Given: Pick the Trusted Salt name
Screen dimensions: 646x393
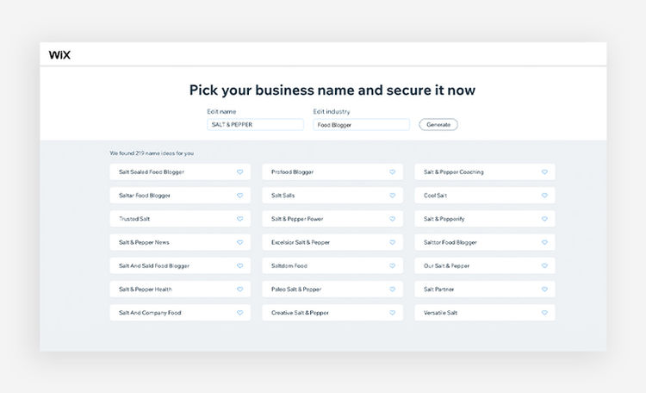Looking at the screenshot, I should 180,219.
